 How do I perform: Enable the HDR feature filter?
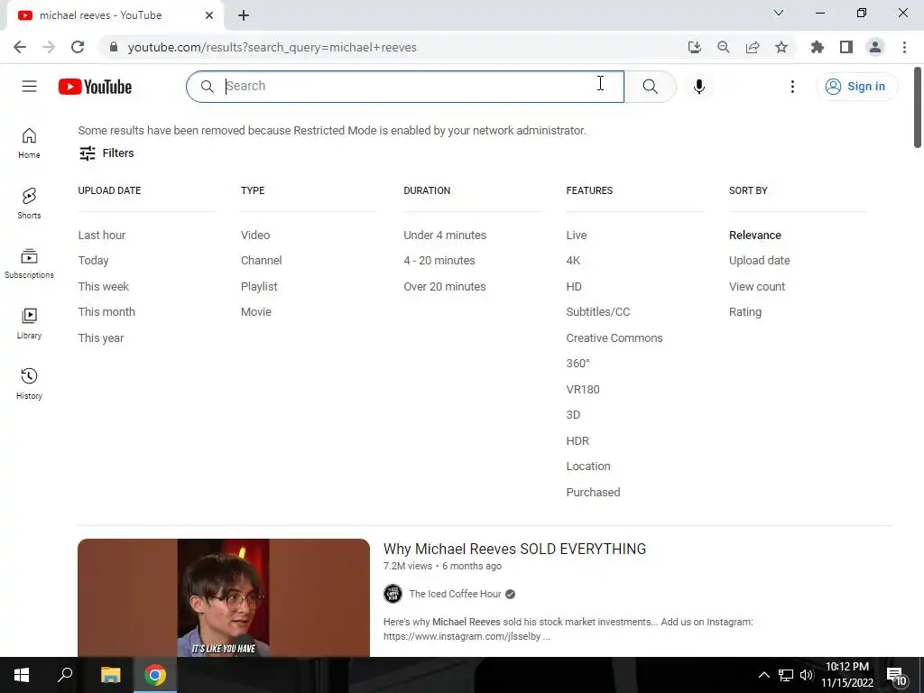pos(577,440)
